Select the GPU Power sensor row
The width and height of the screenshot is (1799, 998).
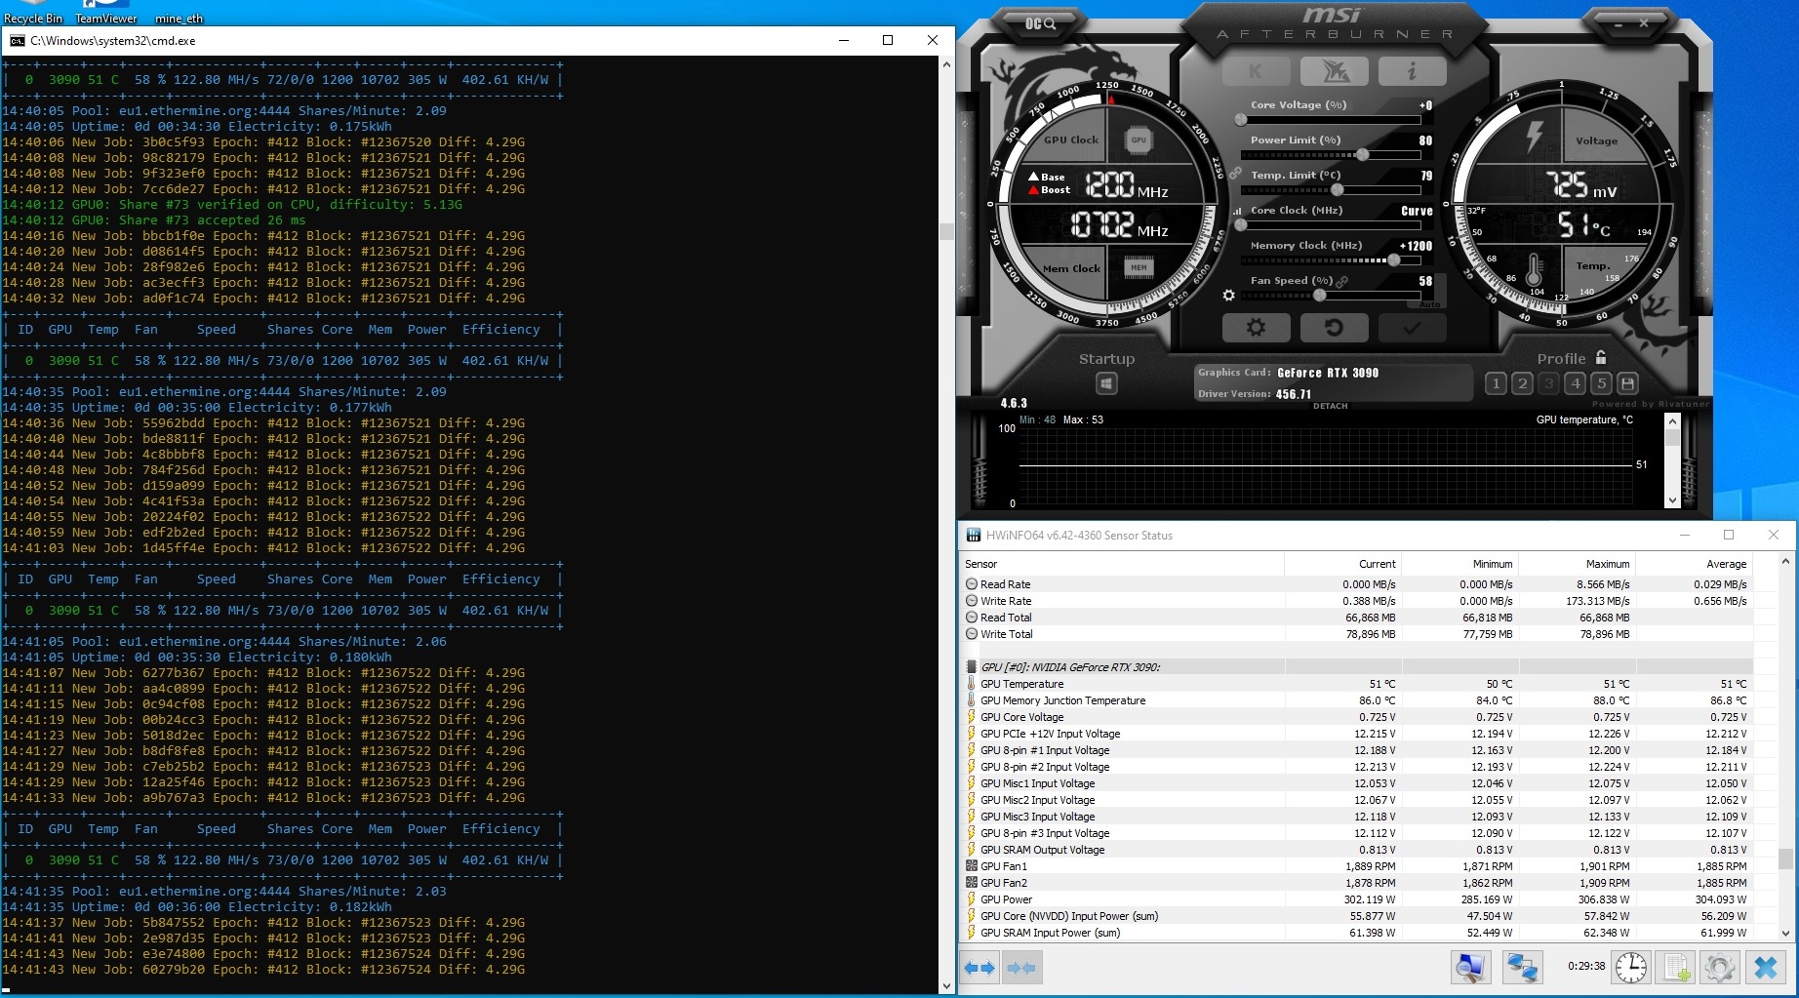1357,899
